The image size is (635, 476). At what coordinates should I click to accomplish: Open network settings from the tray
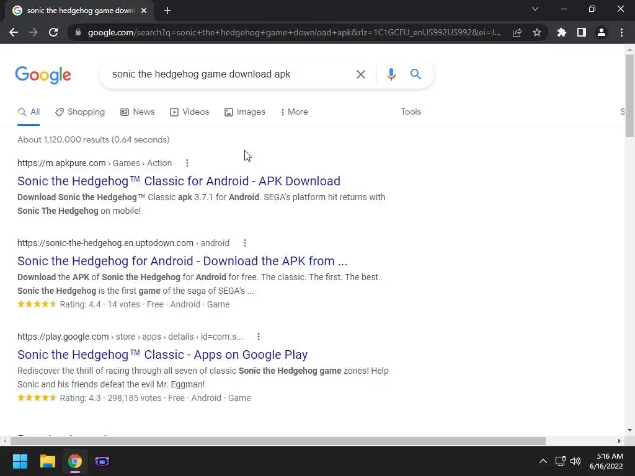pos(560,461)
